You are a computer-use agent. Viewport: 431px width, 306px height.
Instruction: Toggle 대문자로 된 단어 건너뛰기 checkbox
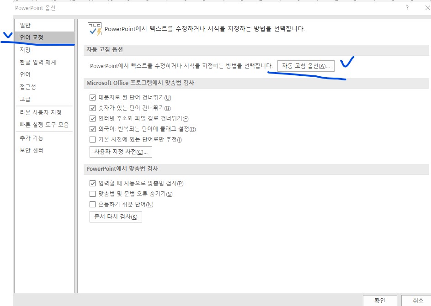[x=93, y=98]
